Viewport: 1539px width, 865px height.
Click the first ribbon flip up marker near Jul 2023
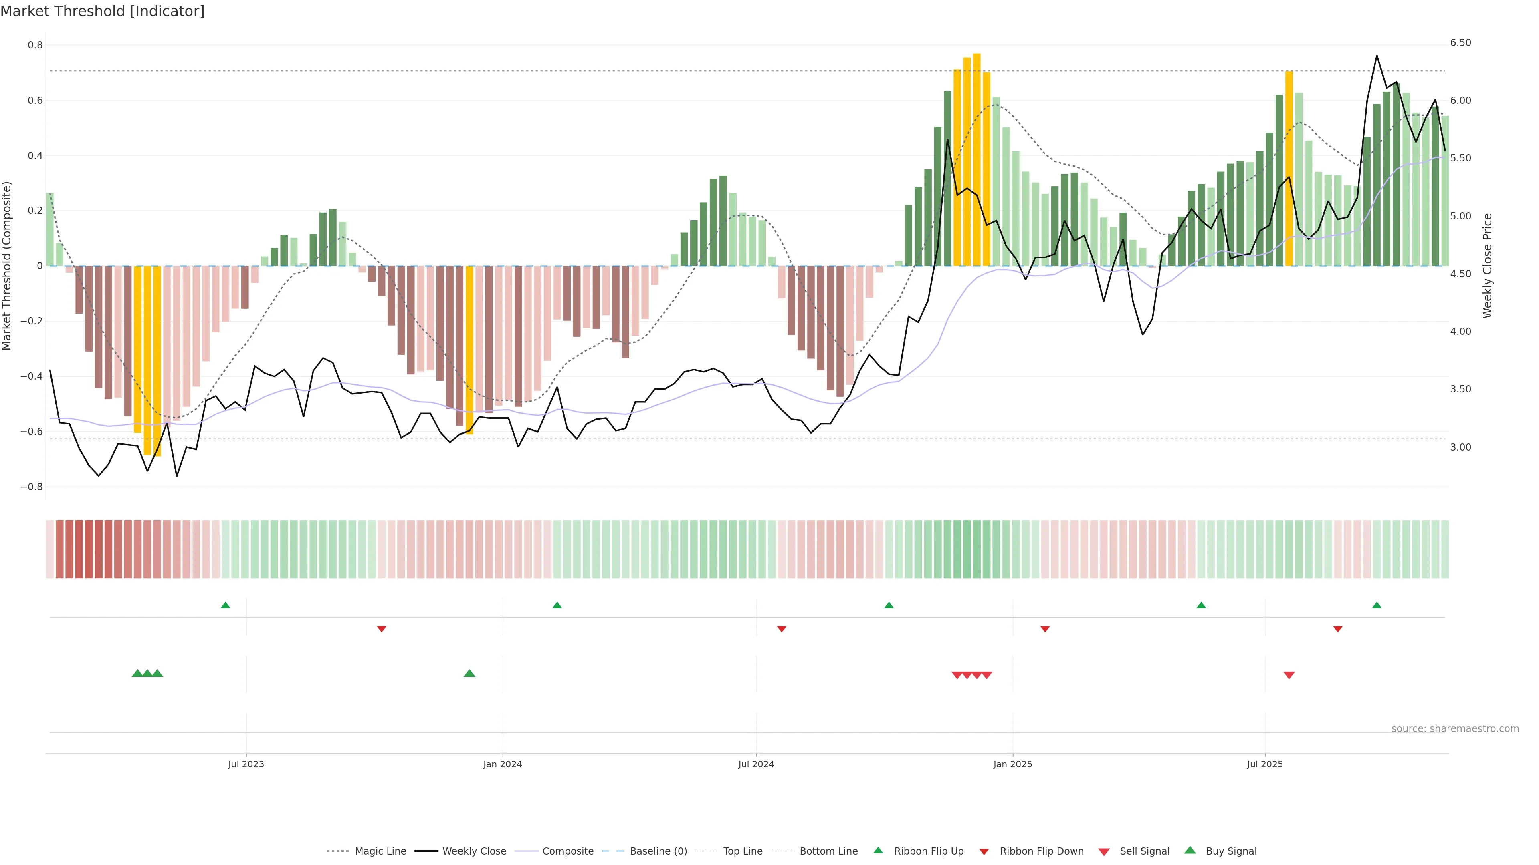click(225, 605)
